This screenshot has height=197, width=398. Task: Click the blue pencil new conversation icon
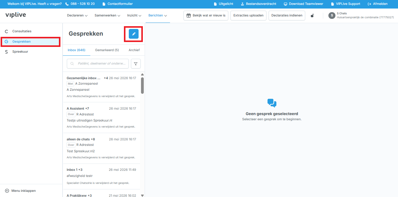[x=134, y=34]
